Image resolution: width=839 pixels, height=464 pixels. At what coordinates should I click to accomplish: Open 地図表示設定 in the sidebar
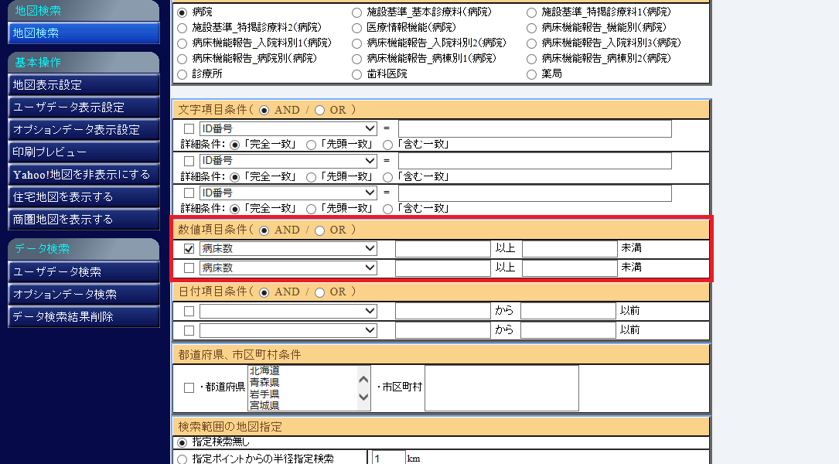coord(84,84)
